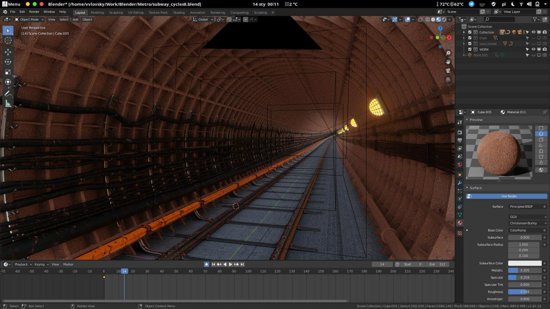550x309 pixels.
Task: Play the animation forward
Action: pos(230,264)
